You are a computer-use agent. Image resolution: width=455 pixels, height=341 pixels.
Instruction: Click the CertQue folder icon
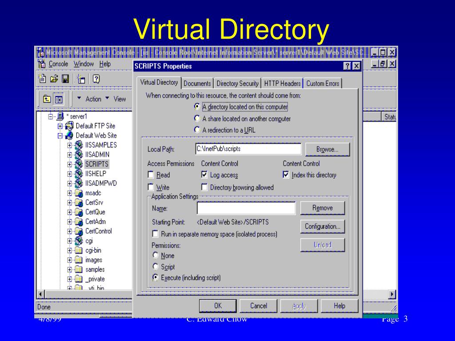79,212
